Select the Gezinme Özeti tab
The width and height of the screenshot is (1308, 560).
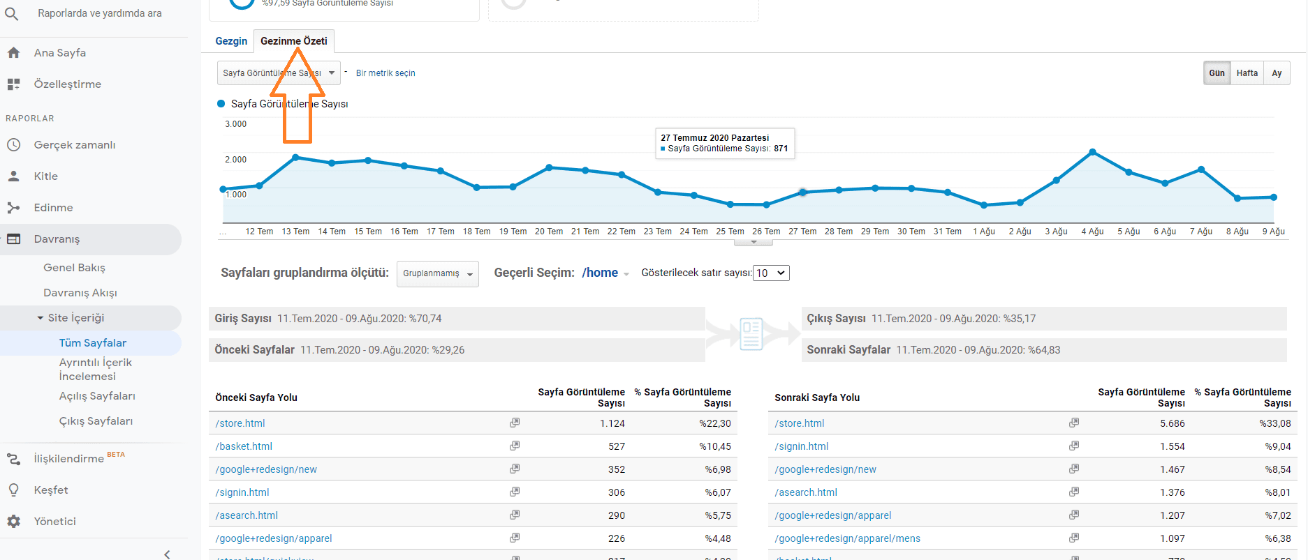293,41
